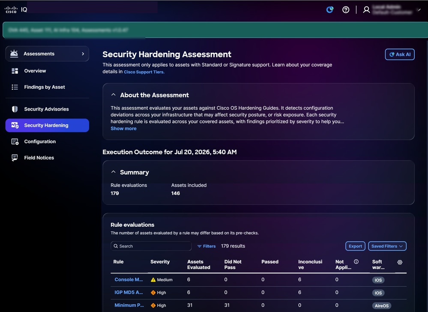The height and width of the screenshot is (312, 428).
Task: Click High severity icon in IGP MD5 row
Action: (153, 293)
